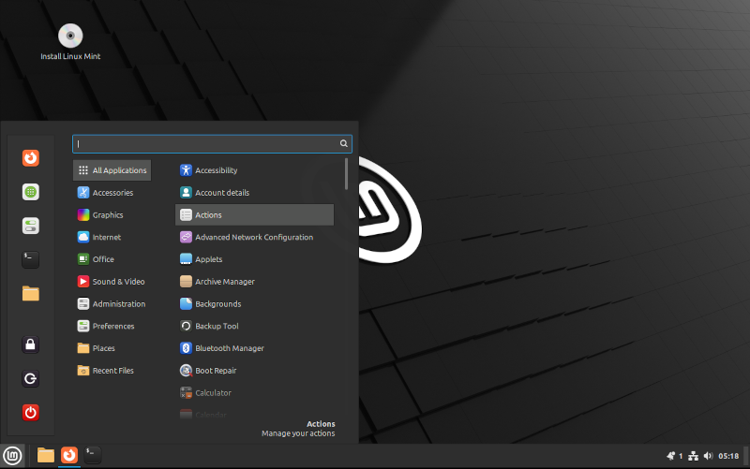Click the application list scrollbar
Viewport: 750px width, 469px height.
347,174
